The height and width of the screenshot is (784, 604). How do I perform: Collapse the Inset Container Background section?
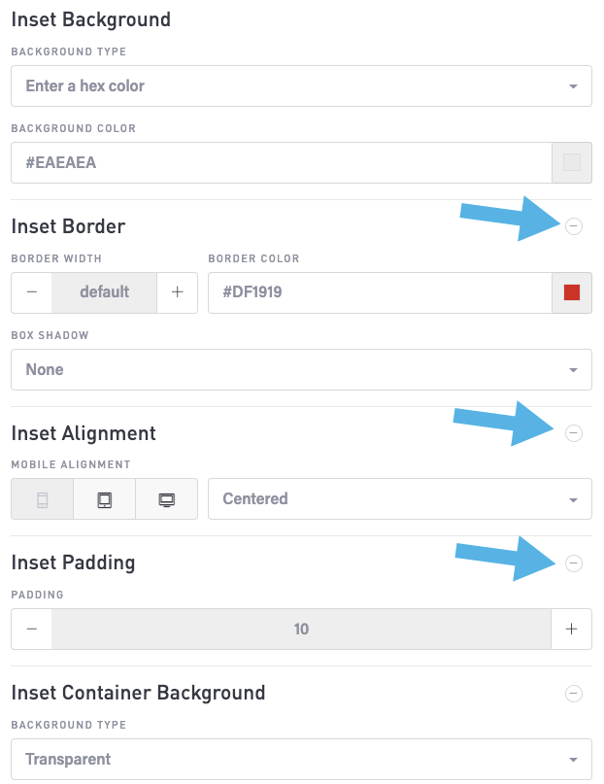(x=574, y=693)
